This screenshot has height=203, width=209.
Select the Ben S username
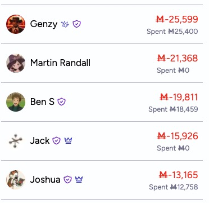coord(42,101)
